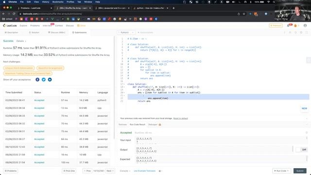Open the school bookmarks folder
The width and height of the screenshot is (311, 175).
pos(7,19)
